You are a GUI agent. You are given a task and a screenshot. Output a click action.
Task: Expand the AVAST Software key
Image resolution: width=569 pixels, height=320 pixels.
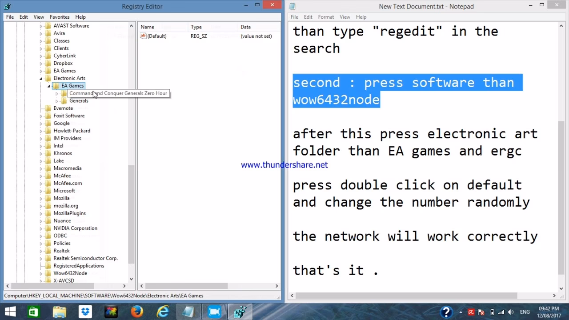click(41, 26)
